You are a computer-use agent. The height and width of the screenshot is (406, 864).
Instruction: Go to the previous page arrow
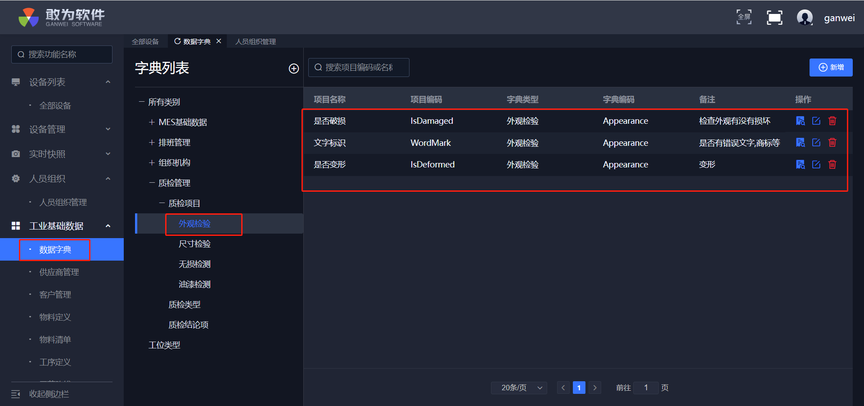(563, 388)
